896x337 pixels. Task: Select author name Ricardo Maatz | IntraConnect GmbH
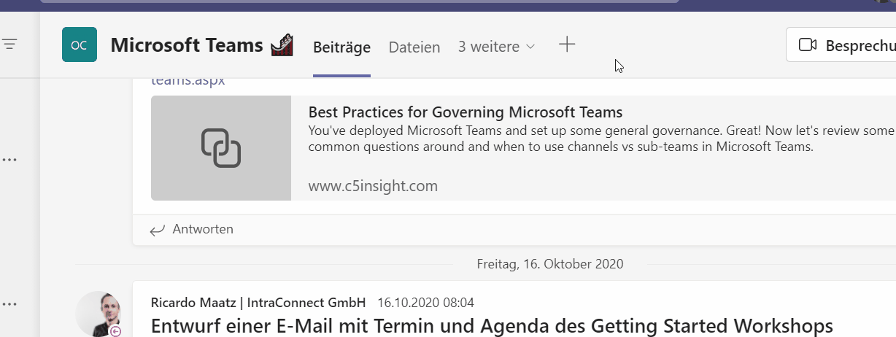[x=258, y=302]
